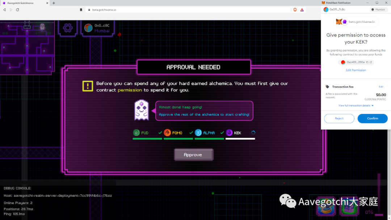Open the Mumbai network selector in MetaMask

(x=378, y=9)
